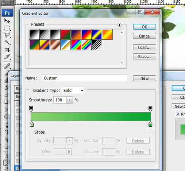The width and height of the screenshot is (185, 171).
Task: Select the Eyedropper tool
Action: coord(7,57)
